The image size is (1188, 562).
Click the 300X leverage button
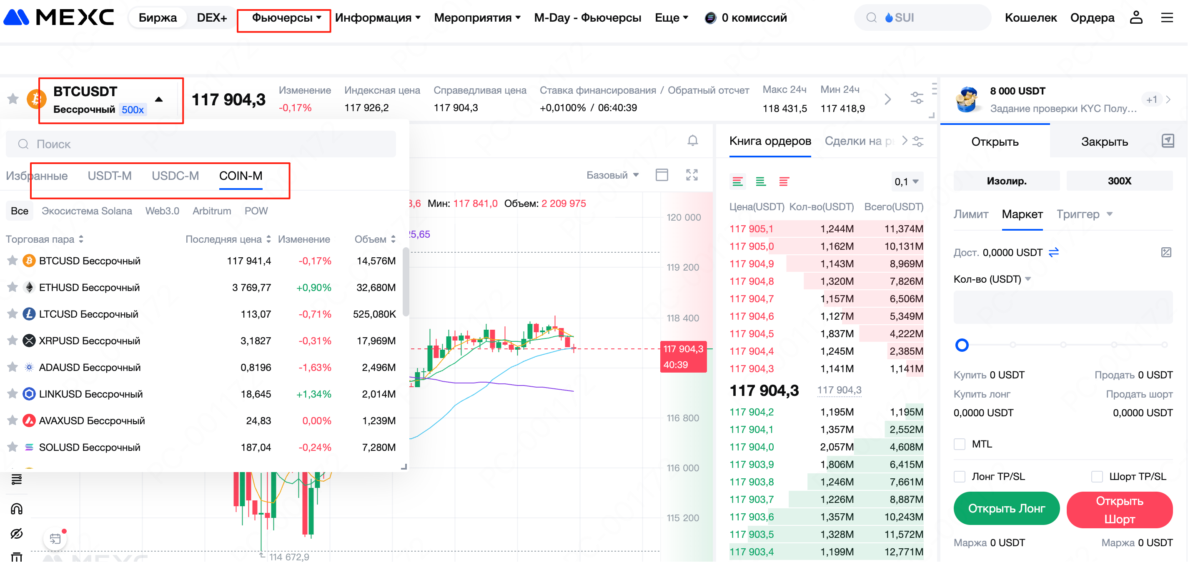pyautogui.click(x=1119, y=181)
